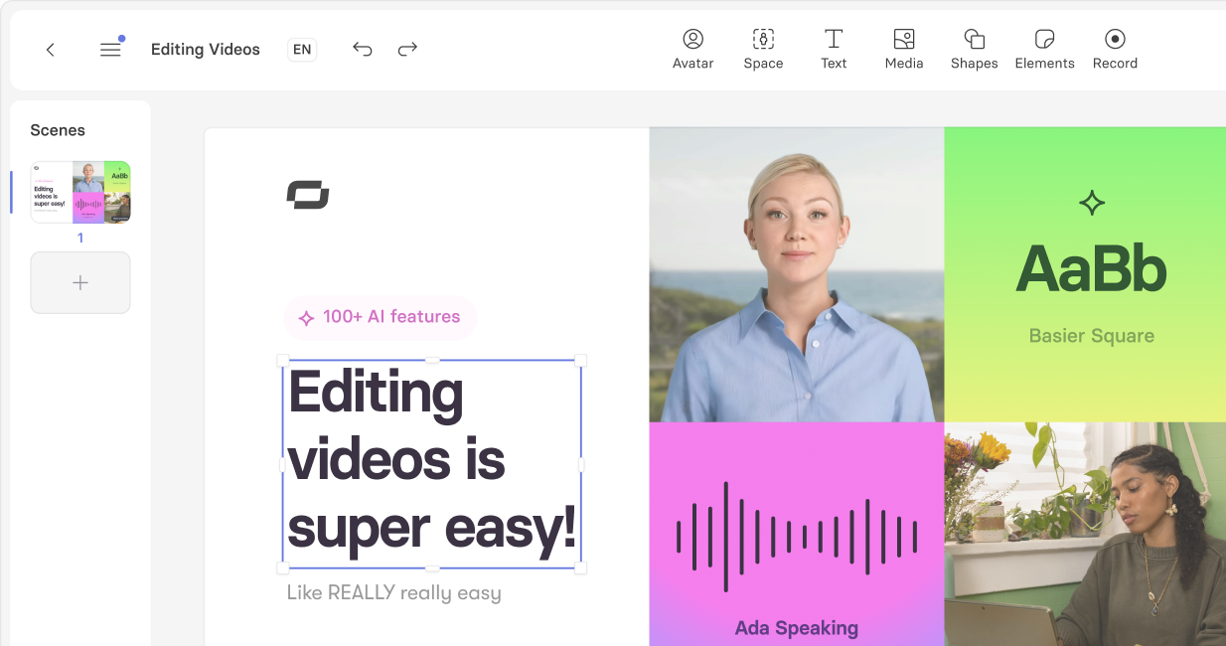Add a new scene

click(x=80, y=283)
